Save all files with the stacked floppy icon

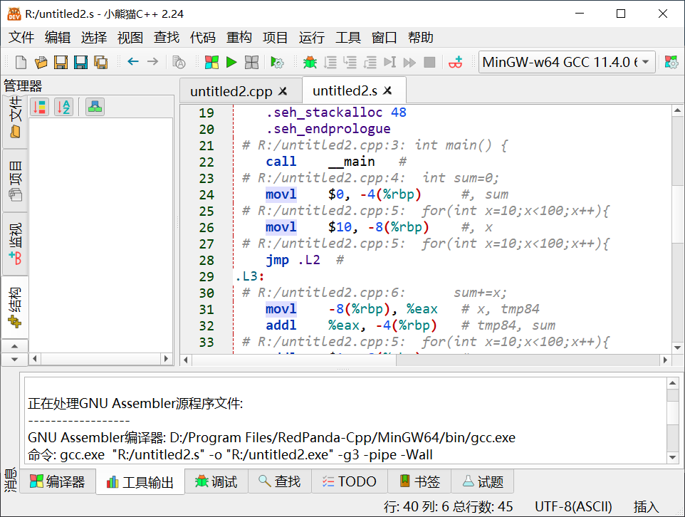pyautogui.click(x=101, y=63)
